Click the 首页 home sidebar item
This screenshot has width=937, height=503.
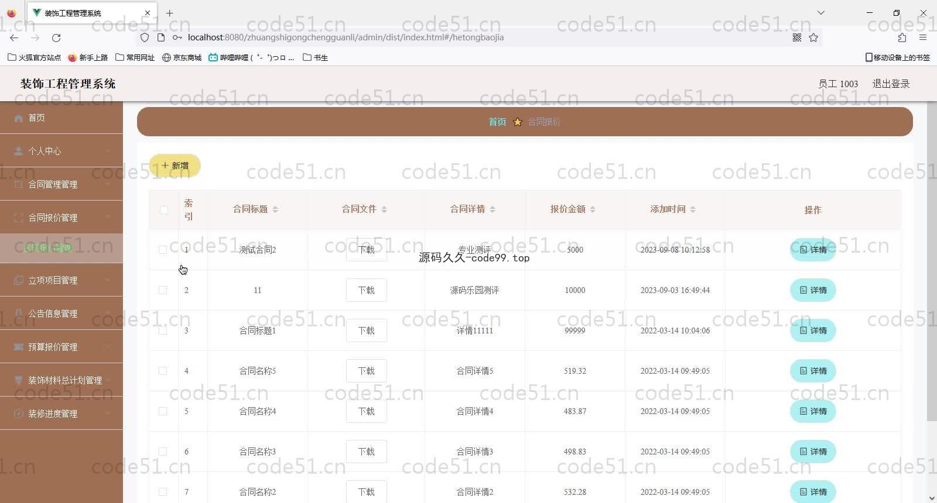61,118
